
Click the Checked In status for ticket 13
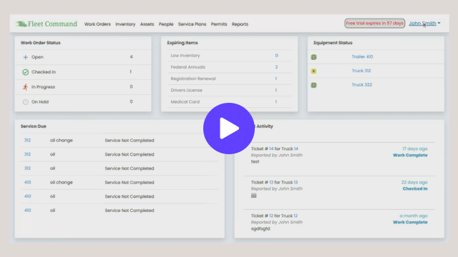tap(415, 188)
